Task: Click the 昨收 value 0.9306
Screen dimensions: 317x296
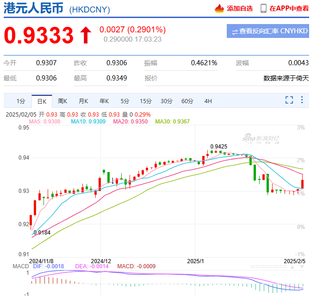Action: pos(117,63)
